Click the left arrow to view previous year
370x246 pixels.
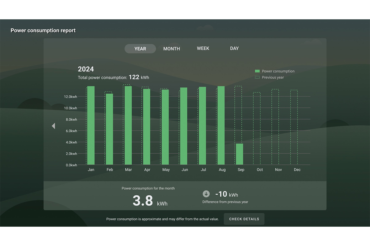click(53, 126)
